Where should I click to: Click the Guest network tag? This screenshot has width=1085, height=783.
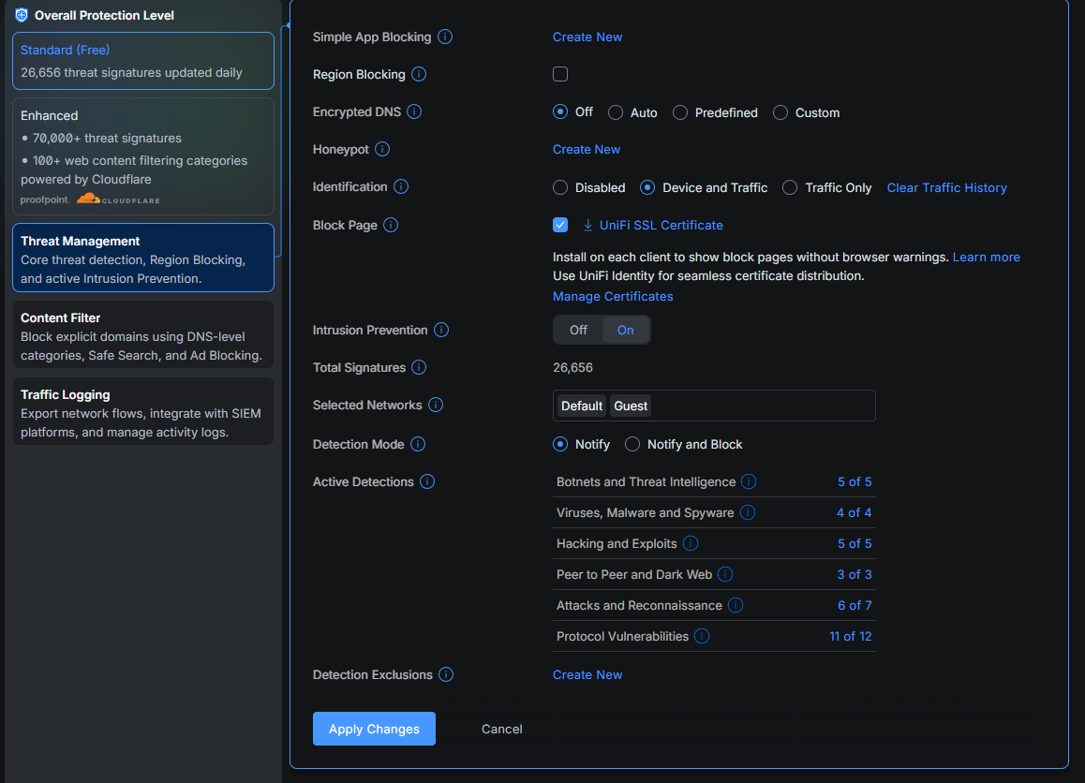(631, 406)
